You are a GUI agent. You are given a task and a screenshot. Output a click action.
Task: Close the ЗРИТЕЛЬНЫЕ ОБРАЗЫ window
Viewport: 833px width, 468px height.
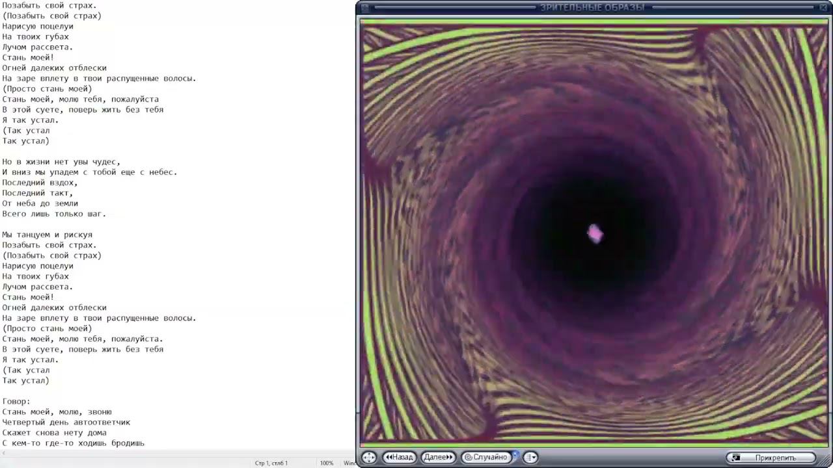[x=823, y=7]
